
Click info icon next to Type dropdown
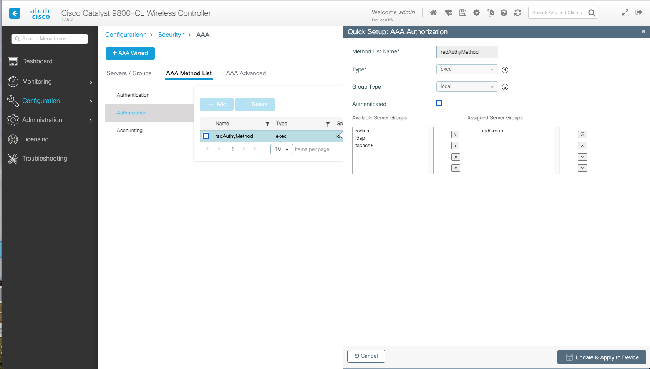505,70
